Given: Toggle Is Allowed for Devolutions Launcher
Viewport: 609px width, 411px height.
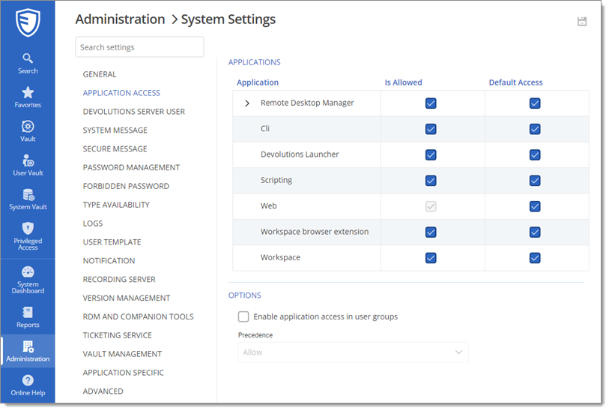Looking at the screenshot, I should tap(431, 154).
